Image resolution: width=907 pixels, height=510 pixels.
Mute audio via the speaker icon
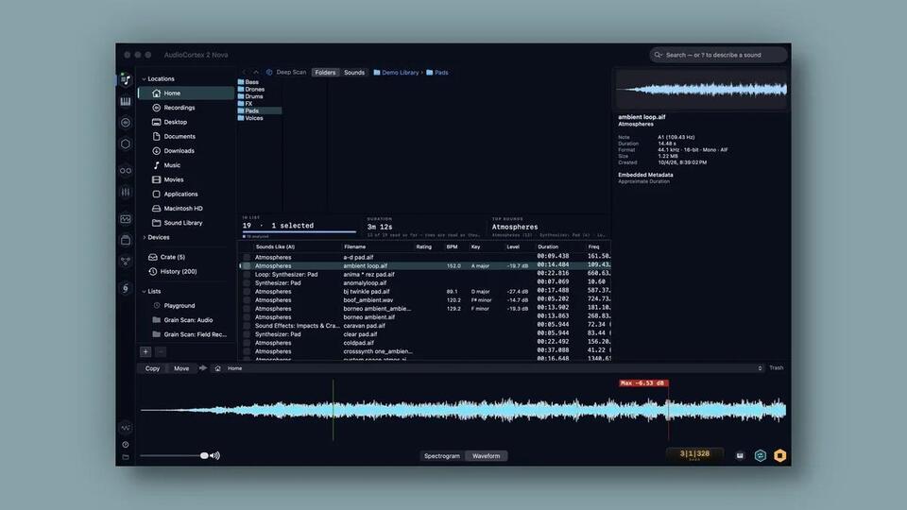(215, 455)
